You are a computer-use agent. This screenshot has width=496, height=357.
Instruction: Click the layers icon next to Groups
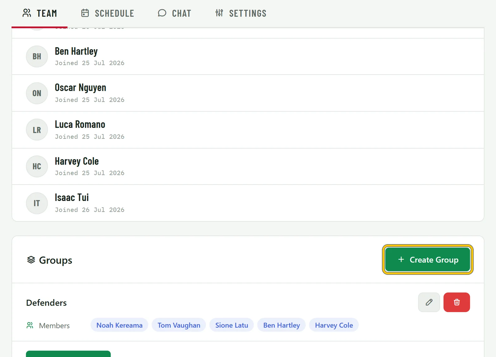tap(31, 260)
